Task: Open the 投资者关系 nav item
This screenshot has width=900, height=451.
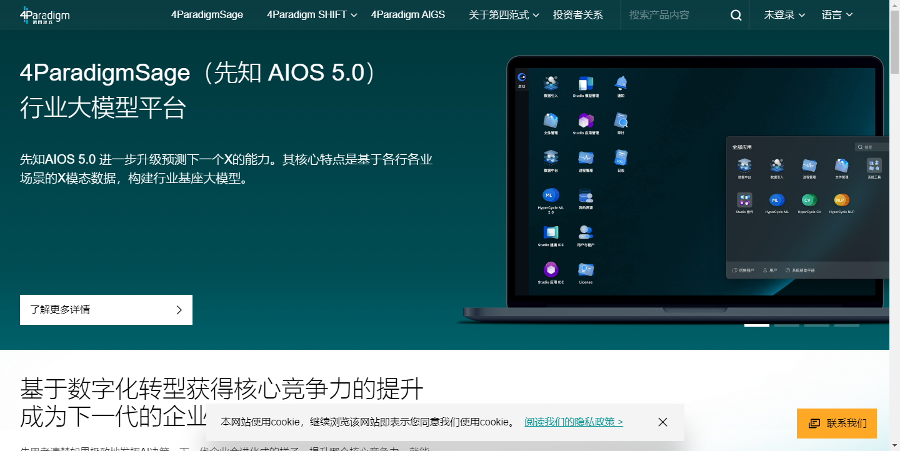Action: (578, 15)
